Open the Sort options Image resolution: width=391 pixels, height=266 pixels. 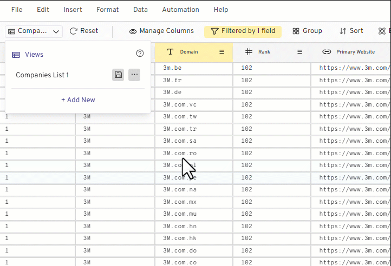(x=351, y=31)
